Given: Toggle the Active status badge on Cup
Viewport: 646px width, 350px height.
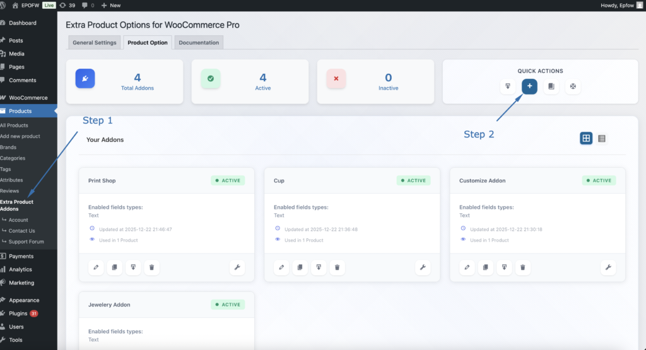Looking at the screenshot, I should point(413,180).
